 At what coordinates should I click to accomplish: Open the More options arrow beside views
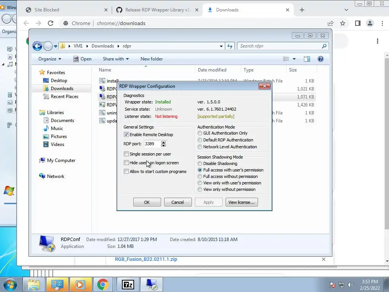(294, 59)
